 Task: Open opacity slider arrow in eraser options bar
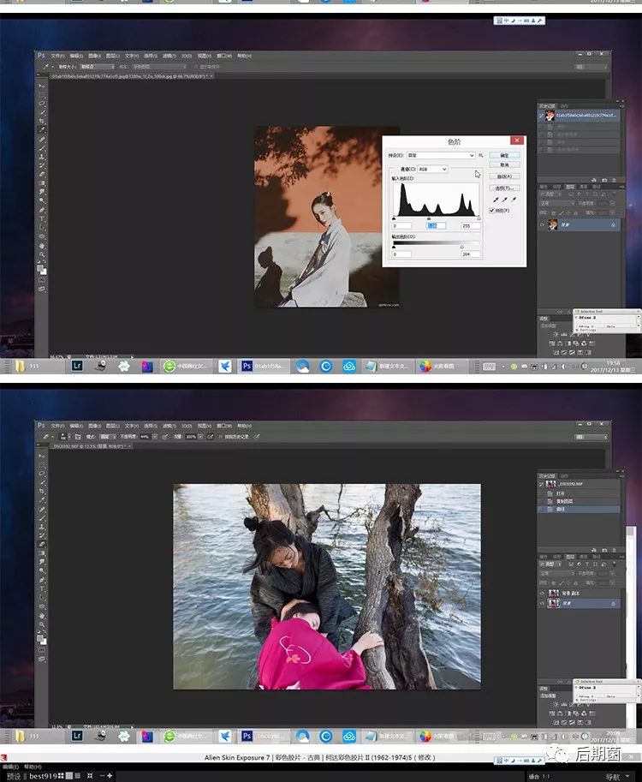(155, 437)
